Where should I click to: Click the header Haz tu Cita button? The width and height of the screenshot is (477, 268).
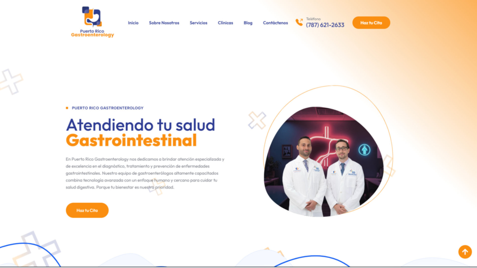[x=371, y=23]
